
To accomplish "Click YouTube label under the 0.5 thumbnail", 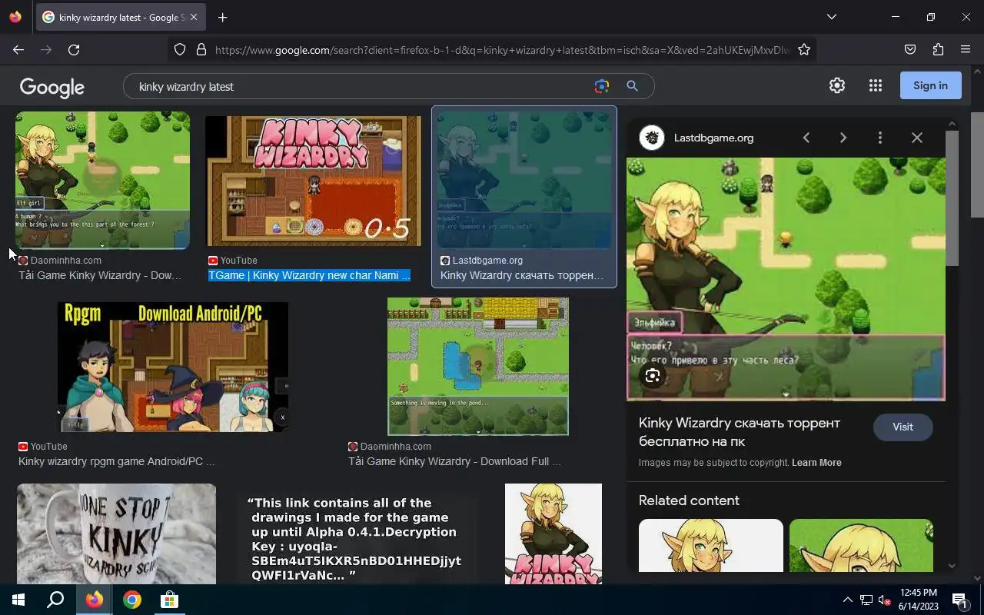I will pyautogui.click(x=238, y=261).
